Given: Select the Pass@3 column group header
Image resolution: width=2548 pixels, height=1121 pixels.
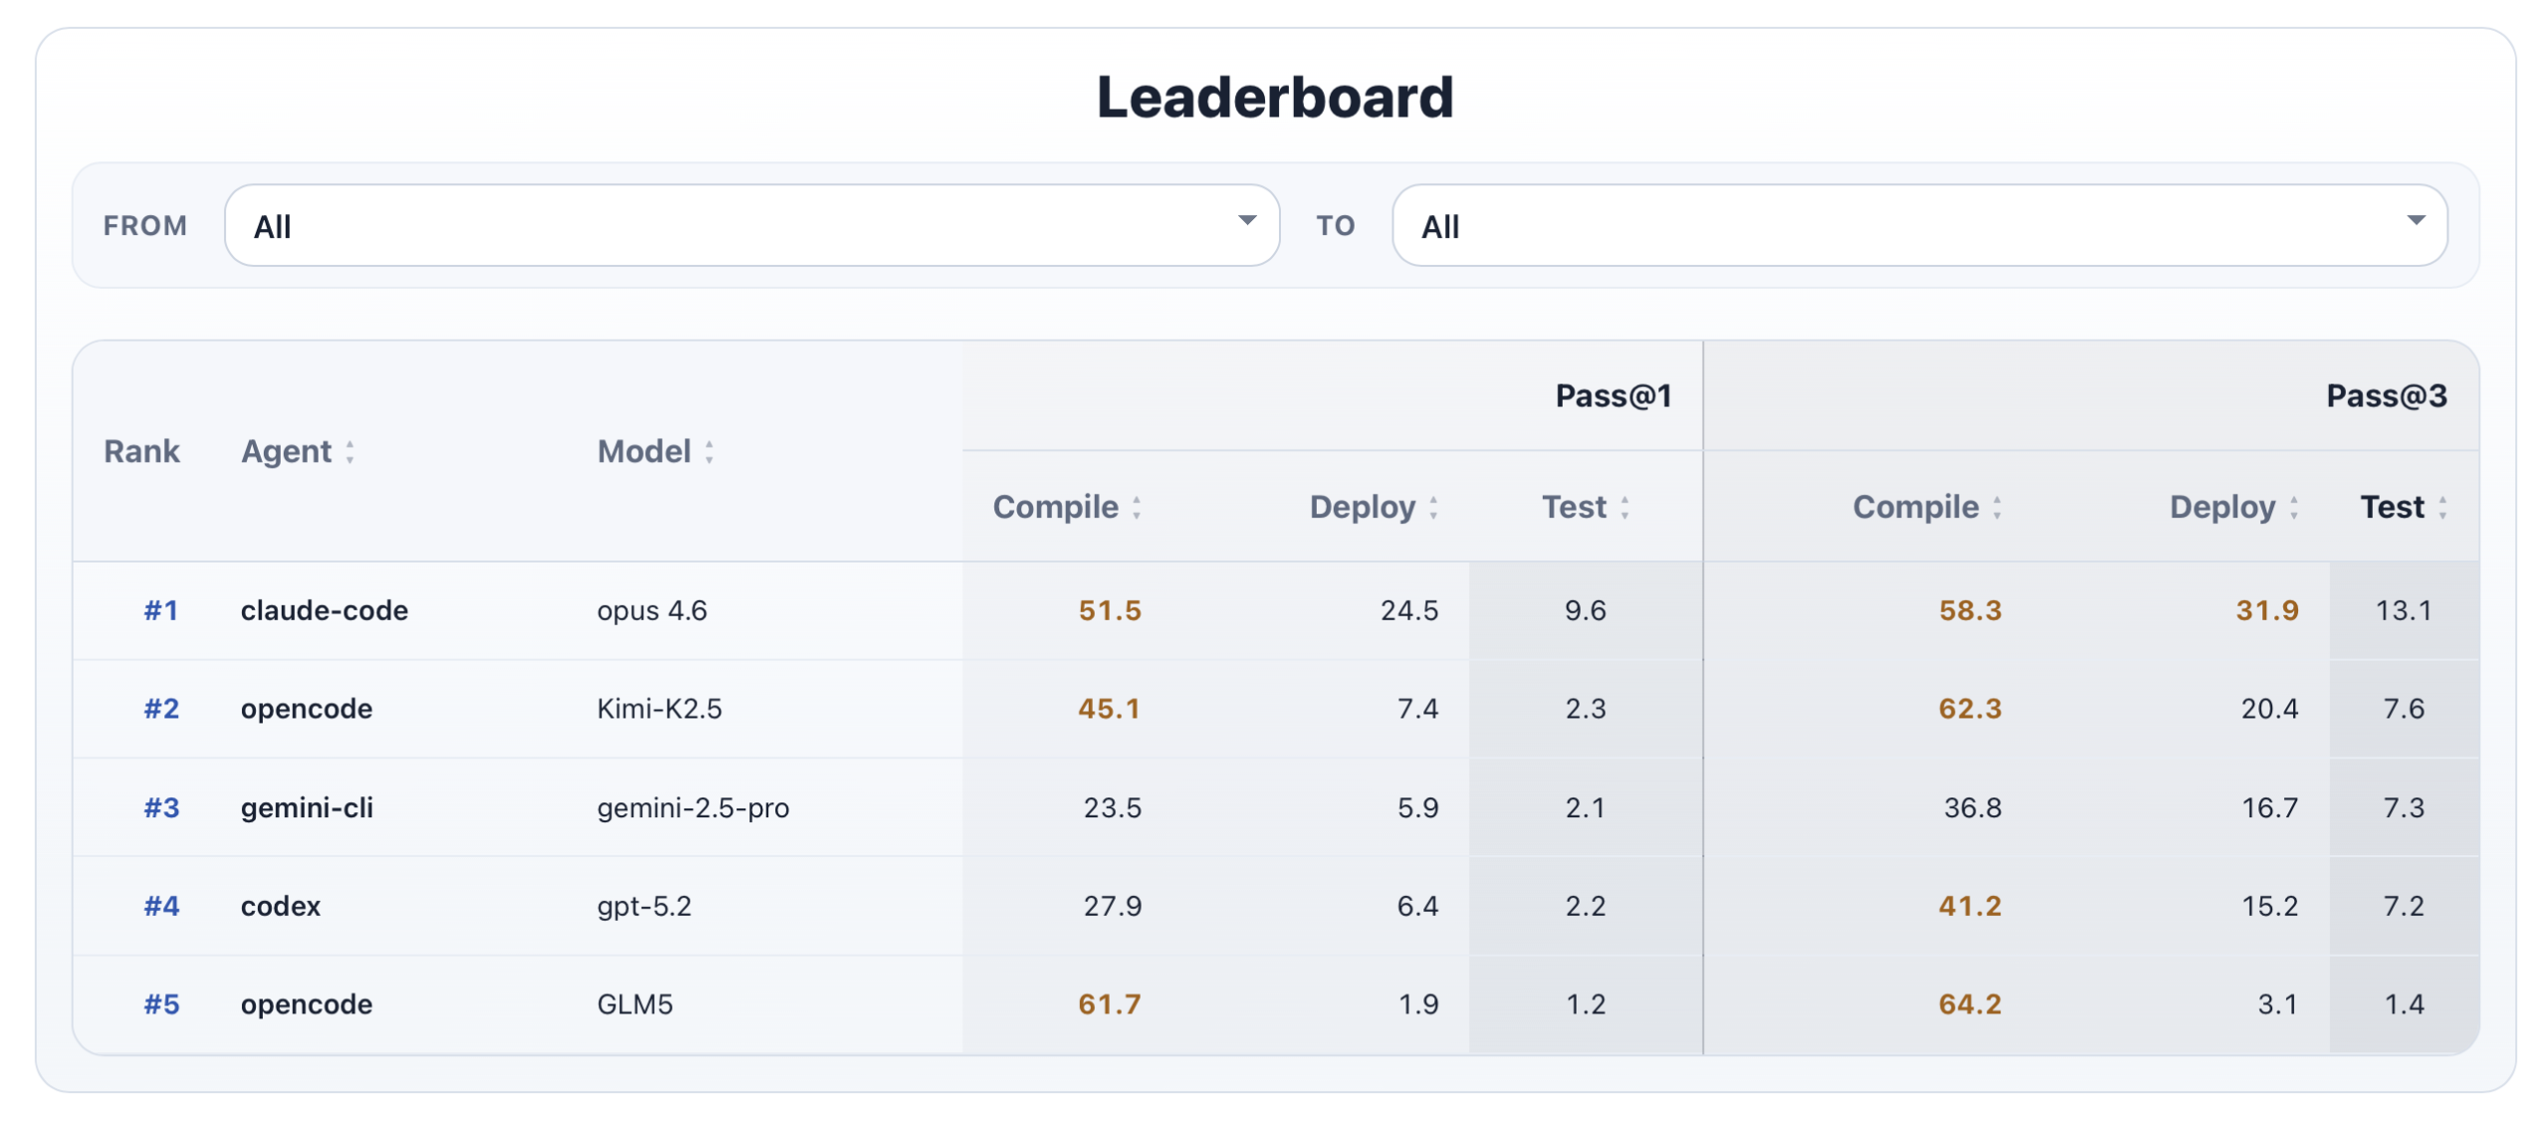Looking at the screenshot, I should coord(2386,396).
